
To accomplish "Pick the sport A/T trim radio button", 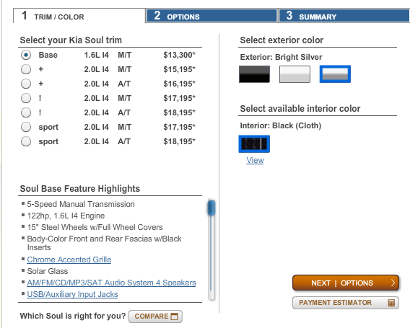I will click(x=26, y=141).
